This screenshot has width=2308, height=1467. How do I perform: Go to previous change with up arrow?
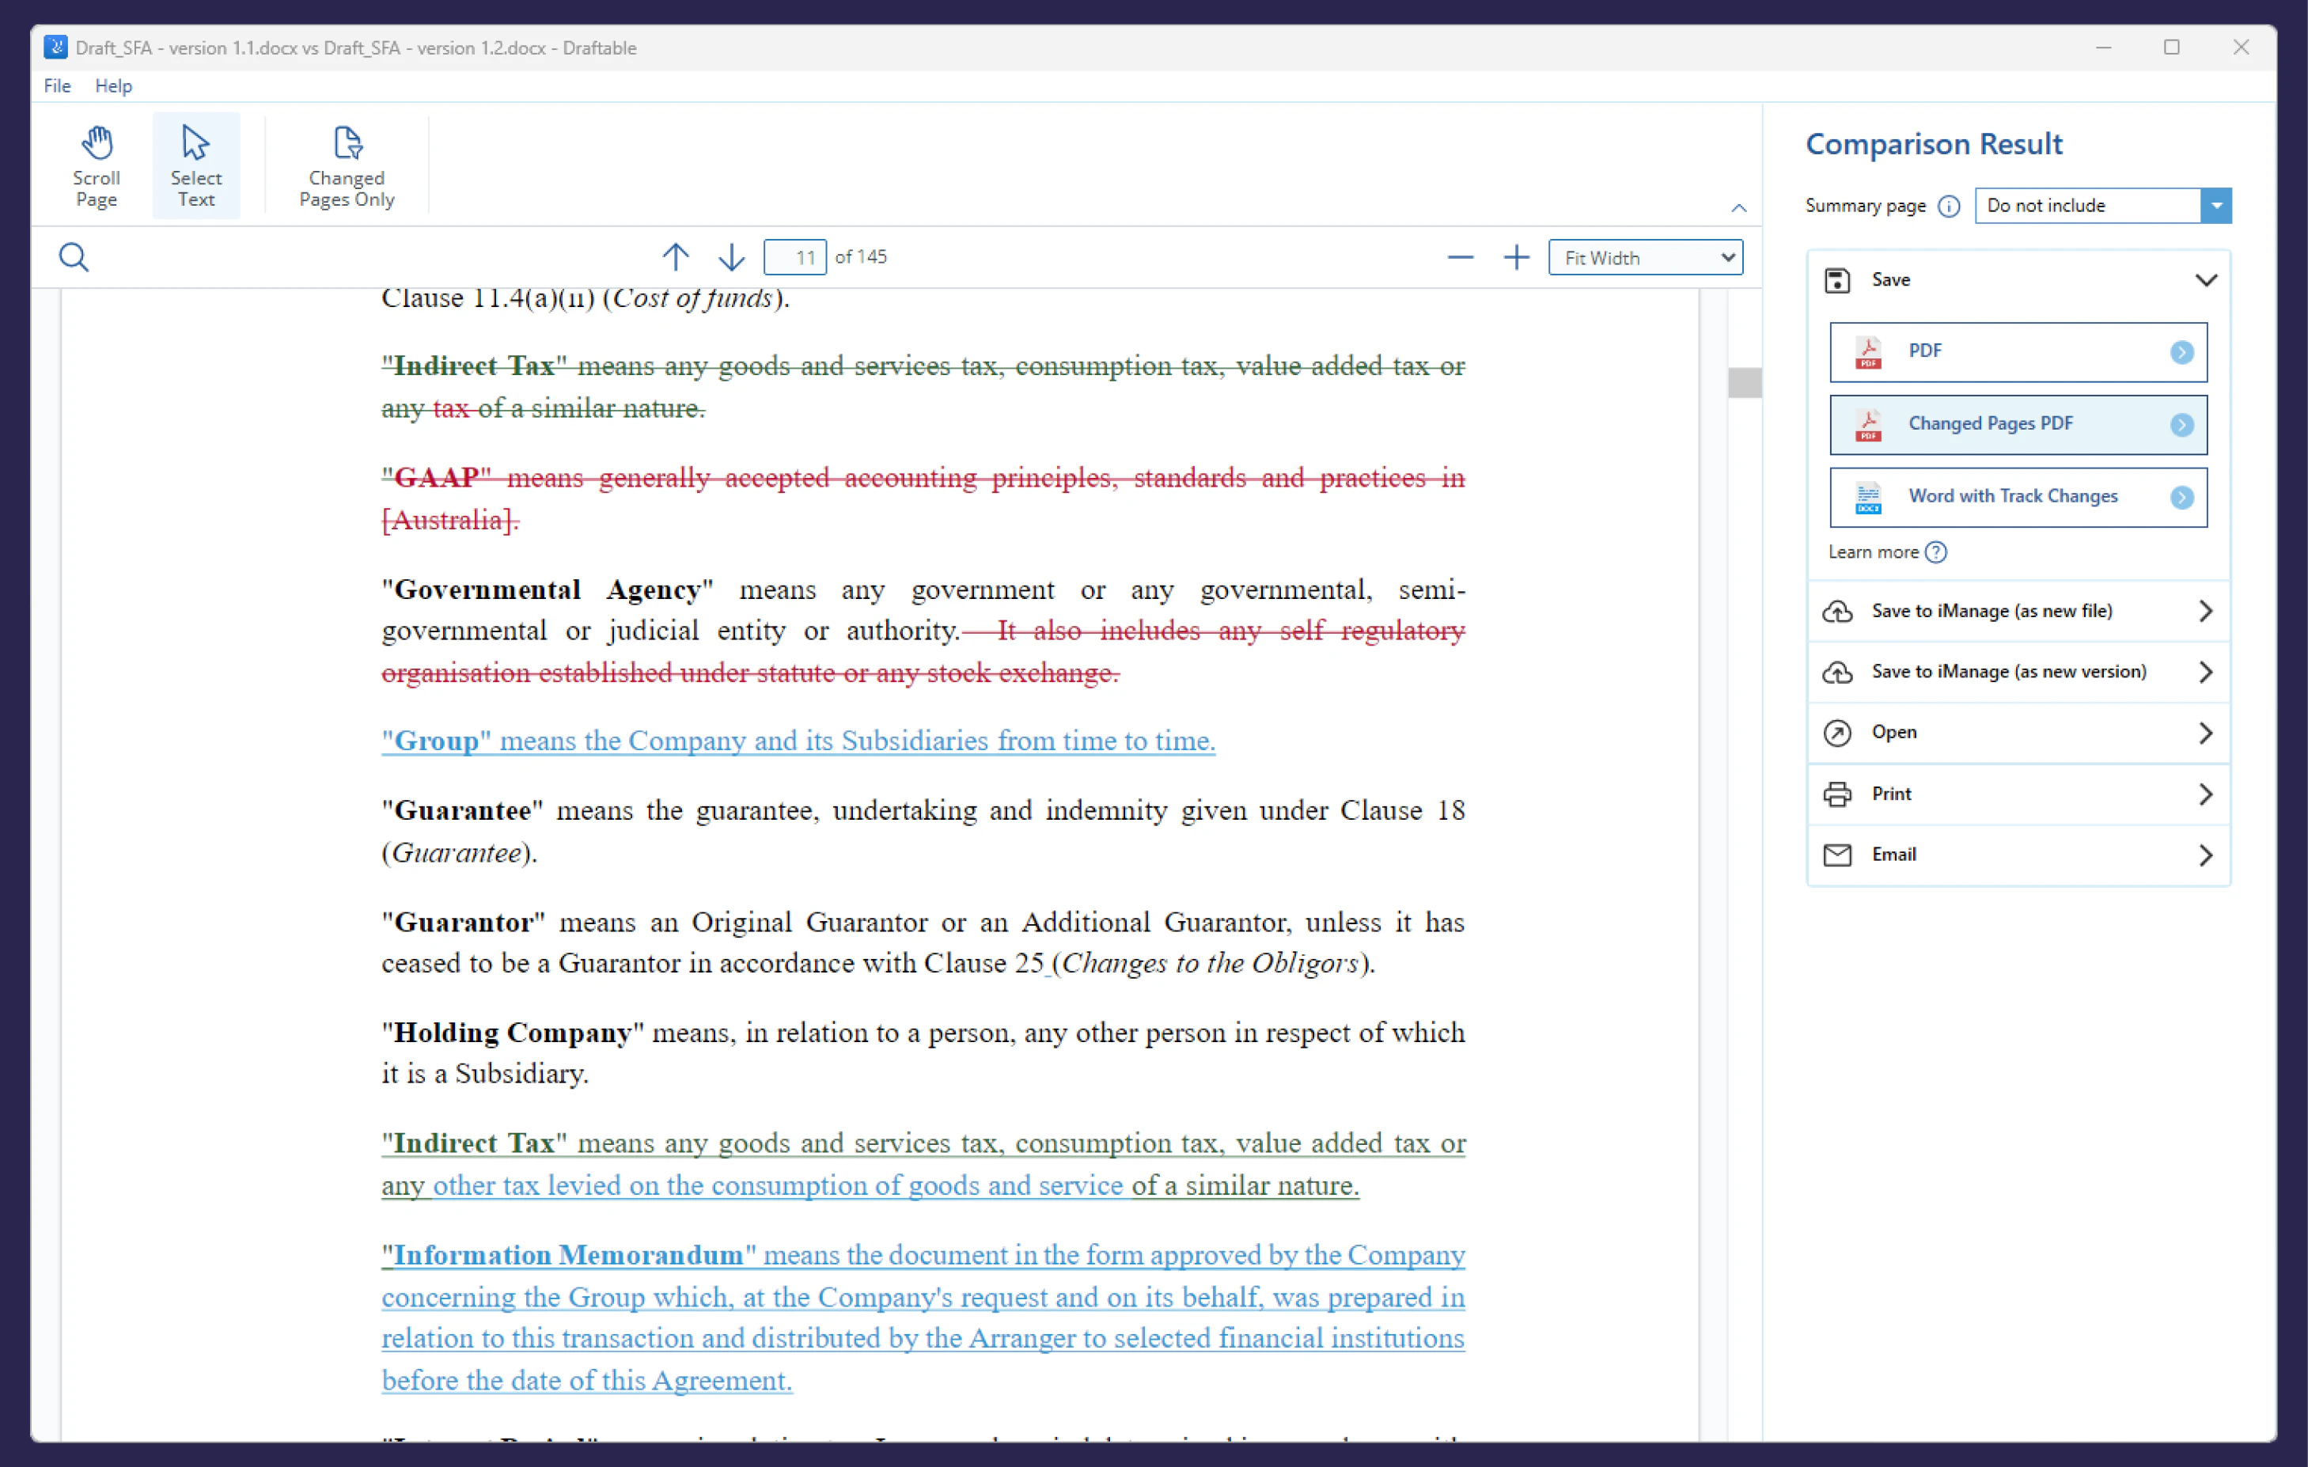click(676, 257)
